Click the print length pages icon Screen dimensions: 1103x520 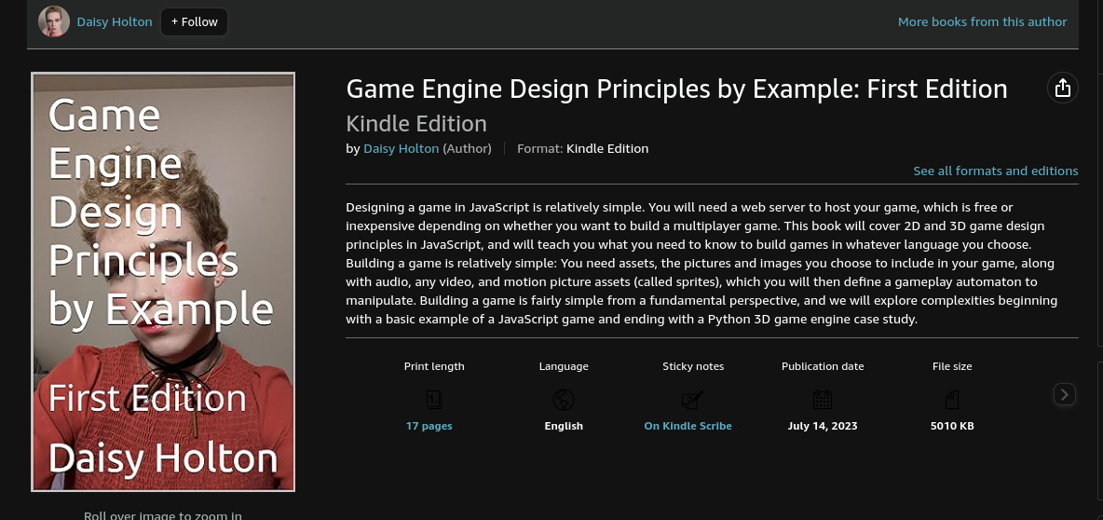tap(434, 400)
